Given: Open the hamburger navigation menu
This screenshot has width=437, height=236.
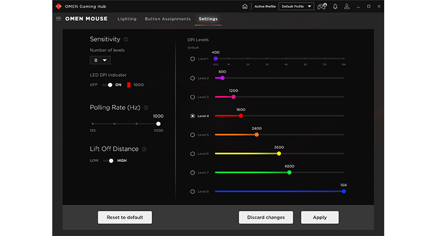Looking at the screenshot, I should pyautogui.click(x=58, y=19).
